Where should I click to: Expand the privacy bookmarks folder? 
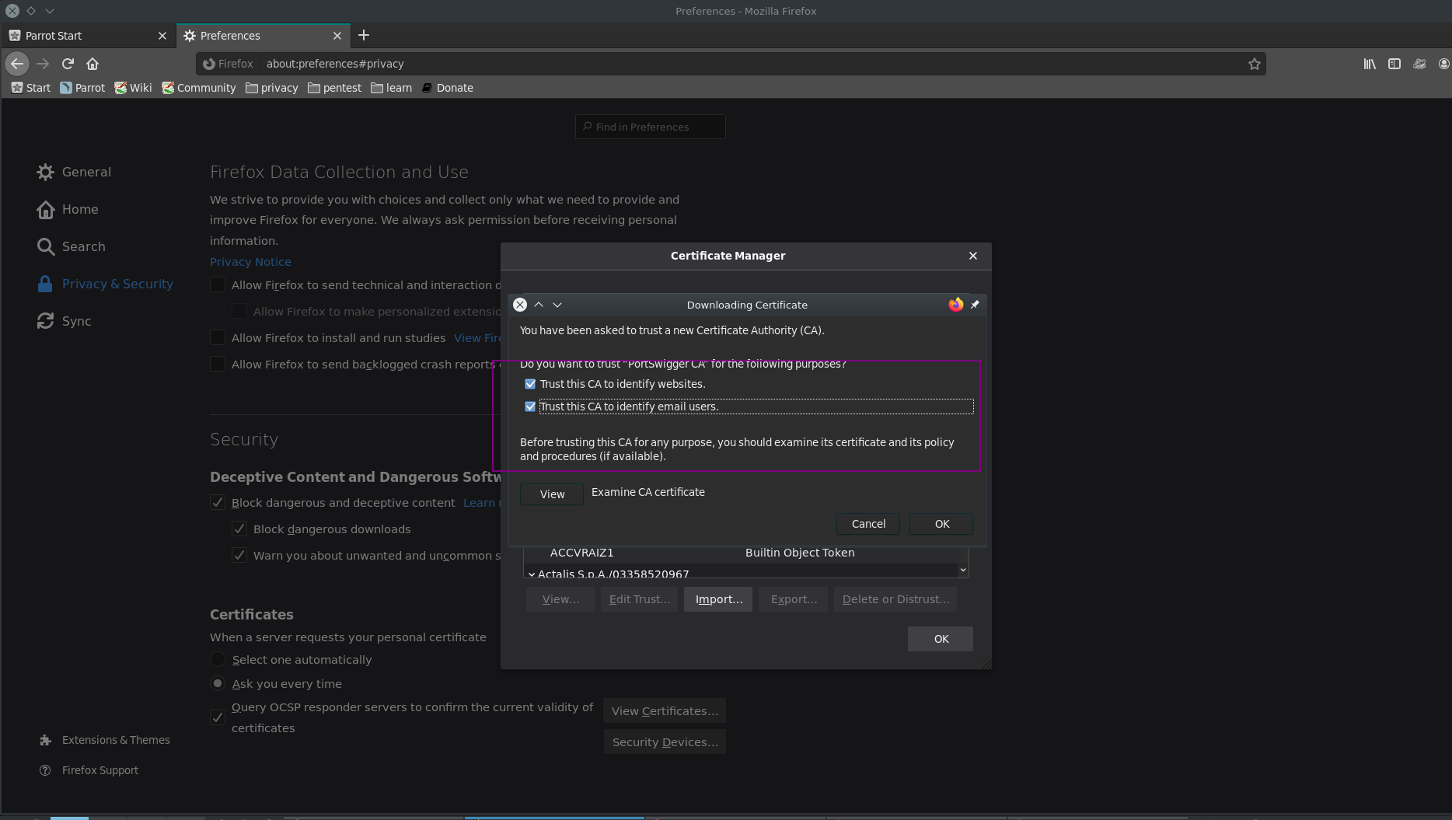tap(272, 88)
